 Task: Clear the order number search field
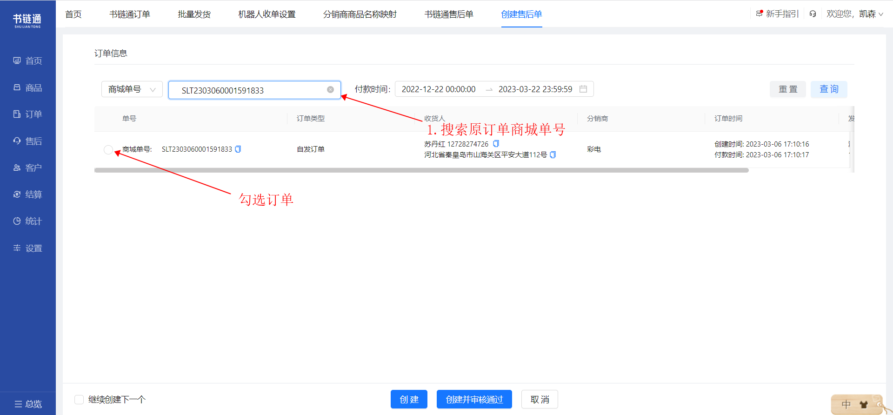pyautogui.click(x=330, y=90)
